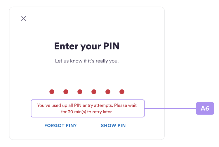
Task: Select the third red PIN dot
Action: pyautogui.click(x=80, y=92)
